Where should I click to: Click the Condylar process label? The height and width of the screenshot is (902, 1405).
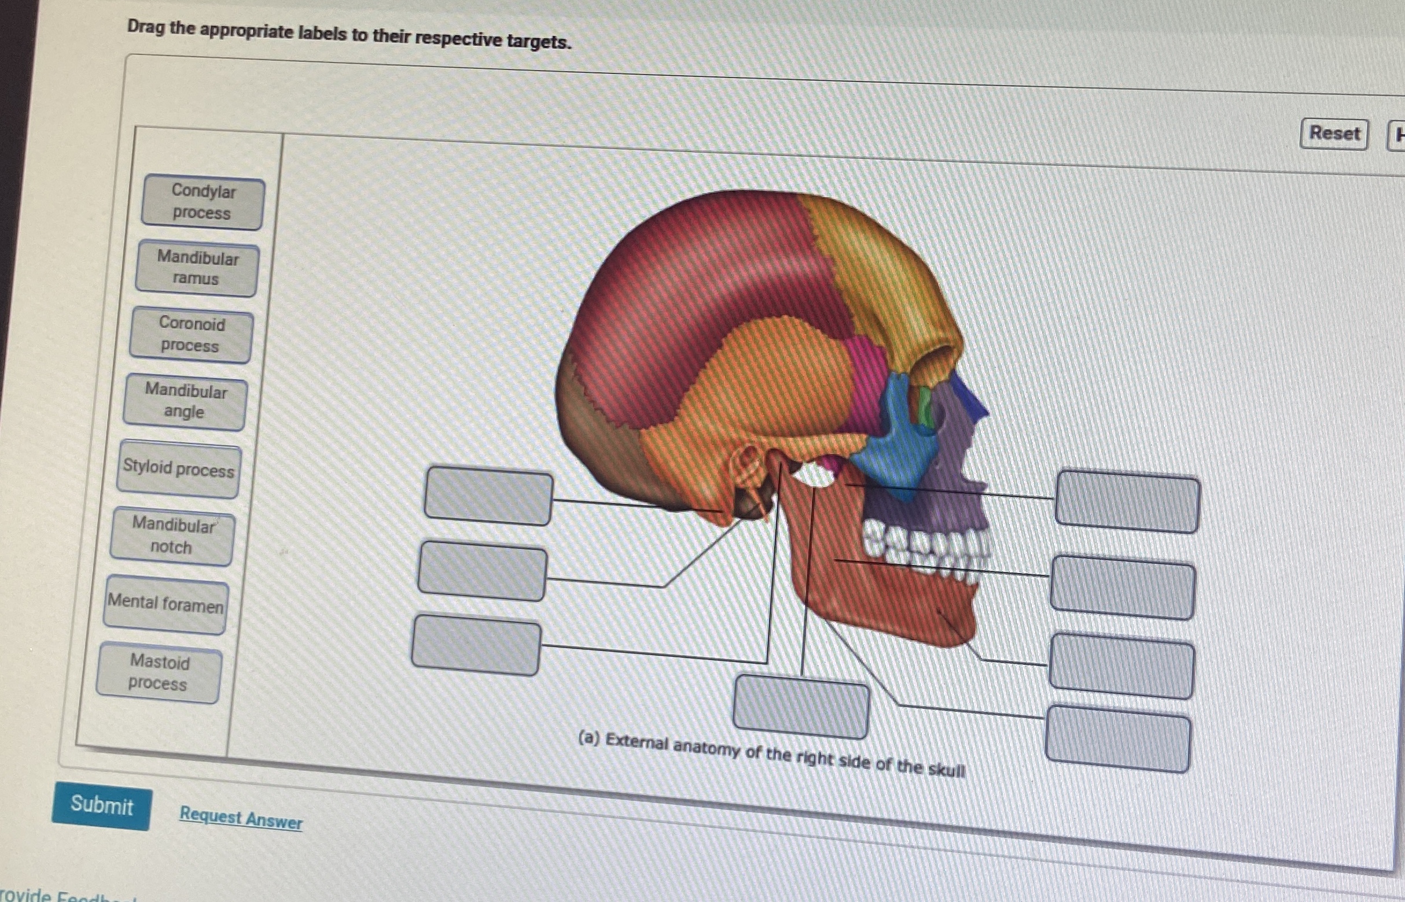coord(202,202)
